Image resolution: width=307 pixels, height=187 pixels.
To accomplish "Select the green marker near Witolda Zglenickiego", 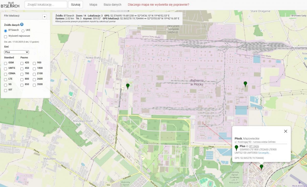I will pyautogui.click(x=128, y=86).
